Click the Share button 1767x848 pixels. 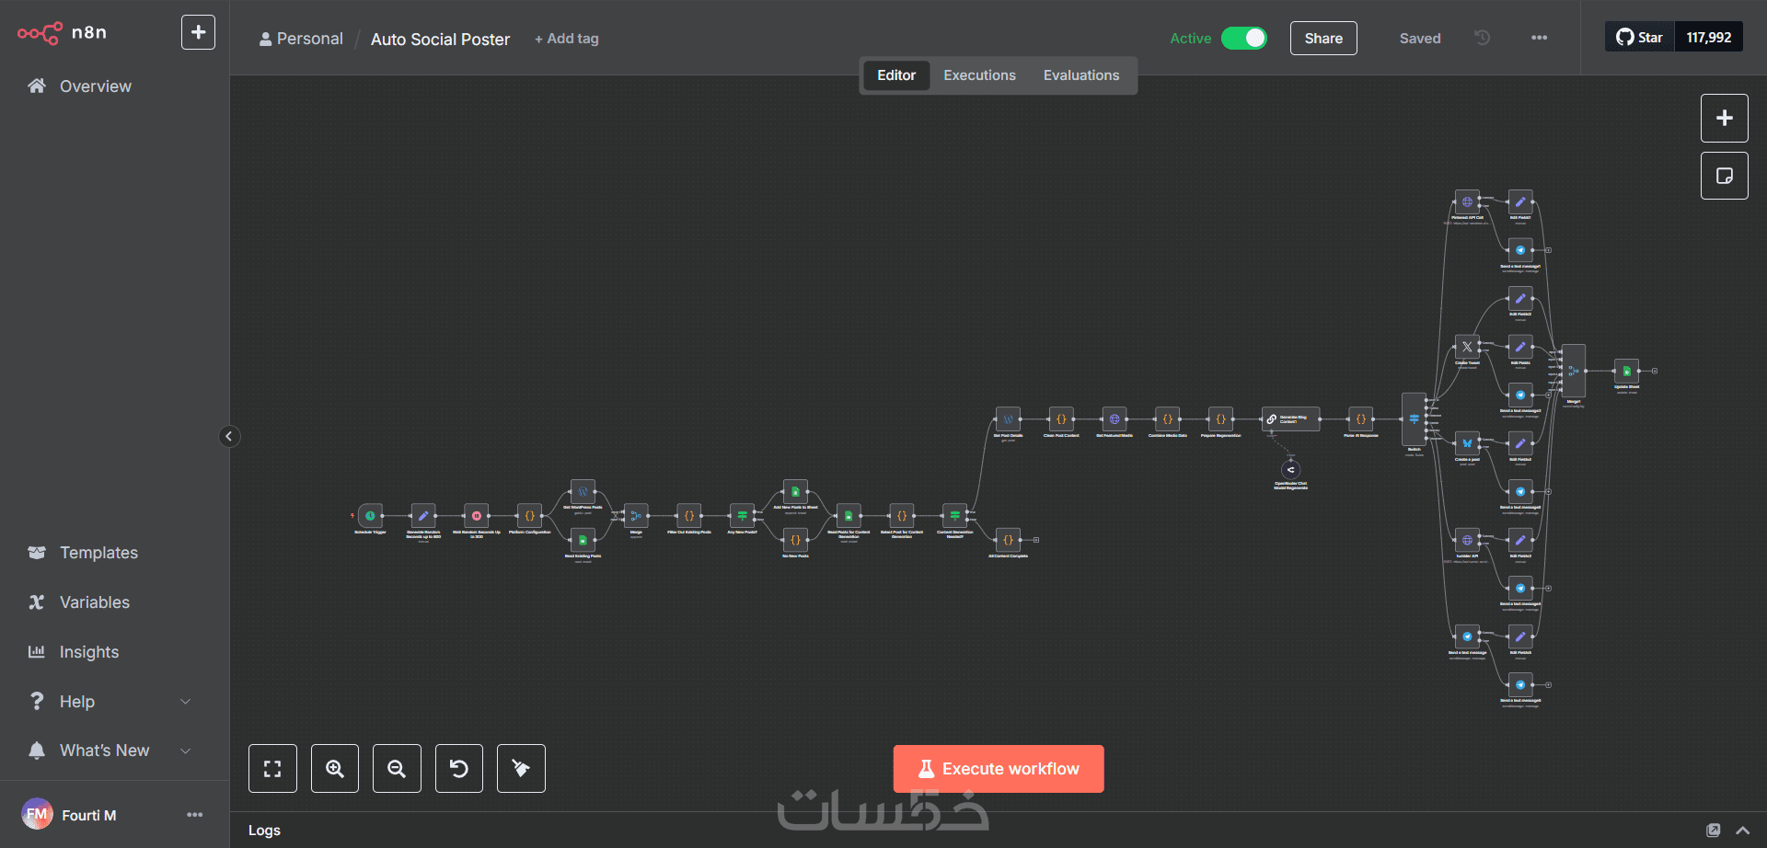tap(1323, 38)
